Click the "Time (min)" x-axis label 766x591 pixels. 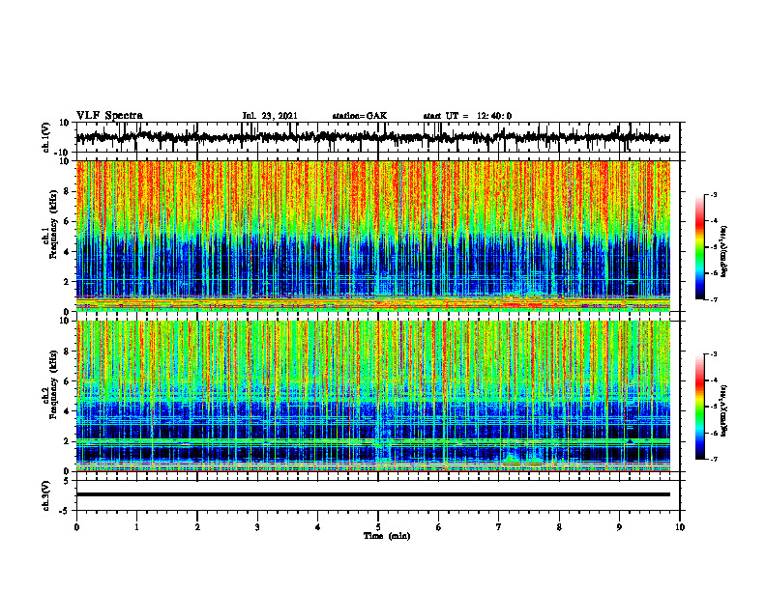point(387,536)
